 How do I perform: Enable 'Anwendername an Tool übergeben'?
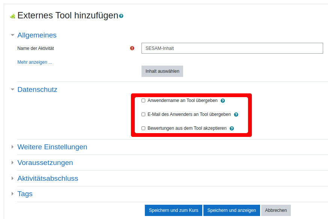(143, 100)
